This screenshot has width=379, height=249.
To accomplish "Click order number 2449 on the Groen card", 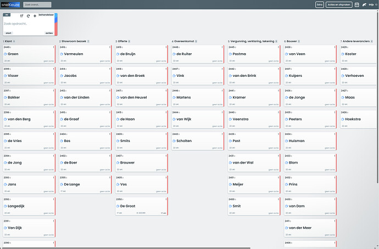I will coord(7,47).
